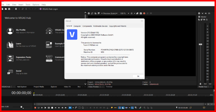This screenshot has height=112, width=216.
Task: Switch to Explorer tab
Action: (54, 87)
